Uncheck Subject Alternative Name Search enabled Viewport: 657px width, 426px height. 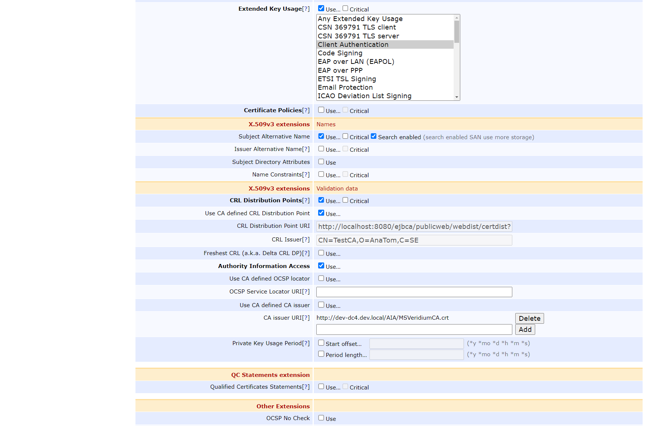[374, 136]
